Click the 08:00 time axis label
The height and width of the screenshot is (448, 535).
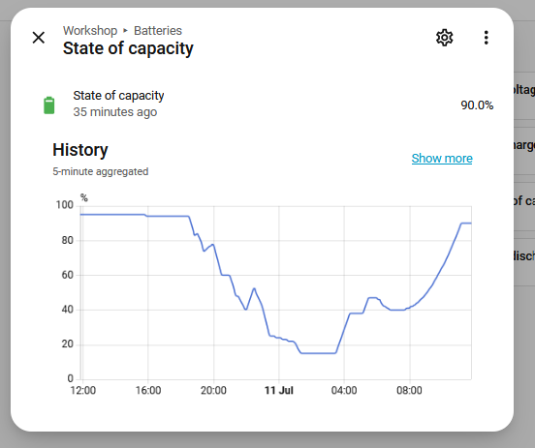[x=409, y=390]
